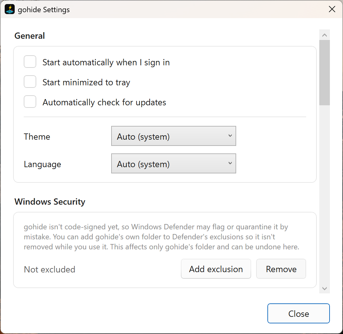Click the 'Language' label
The width and height of the screenshot is (343, 334).
42,164
